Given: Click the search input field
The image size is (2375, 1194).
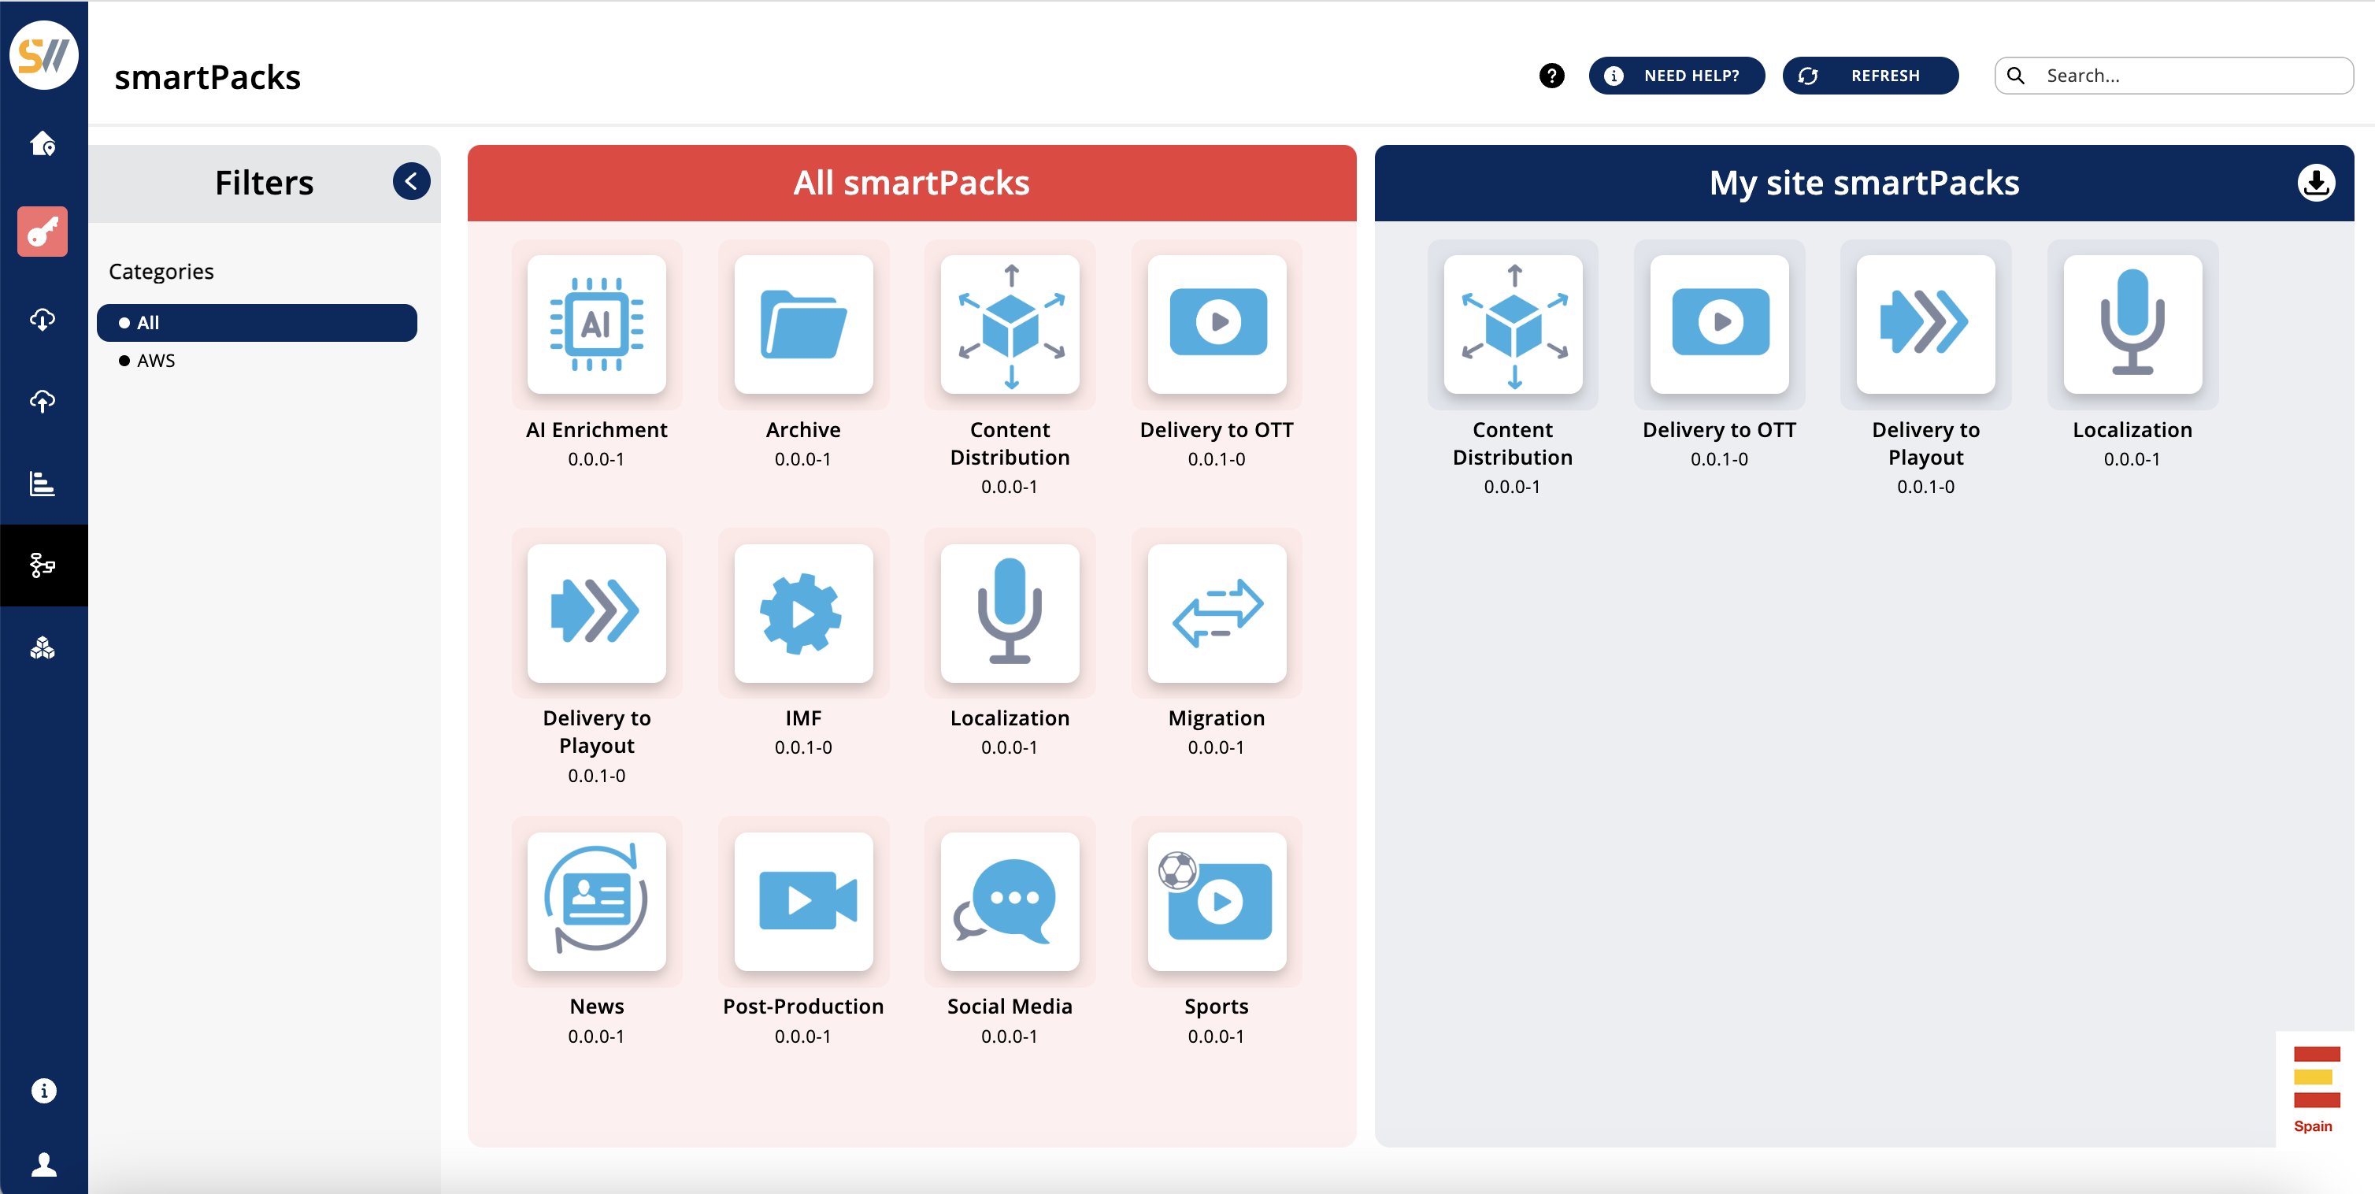Looking at the screenshot, I should click(2174, 76).
